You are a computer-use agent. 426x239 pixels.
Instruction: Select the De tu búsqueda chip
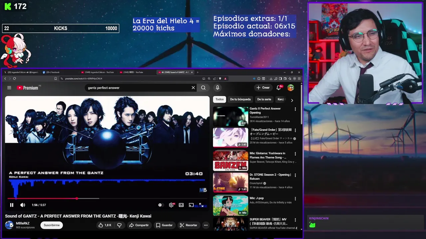(x=240, y=99)
